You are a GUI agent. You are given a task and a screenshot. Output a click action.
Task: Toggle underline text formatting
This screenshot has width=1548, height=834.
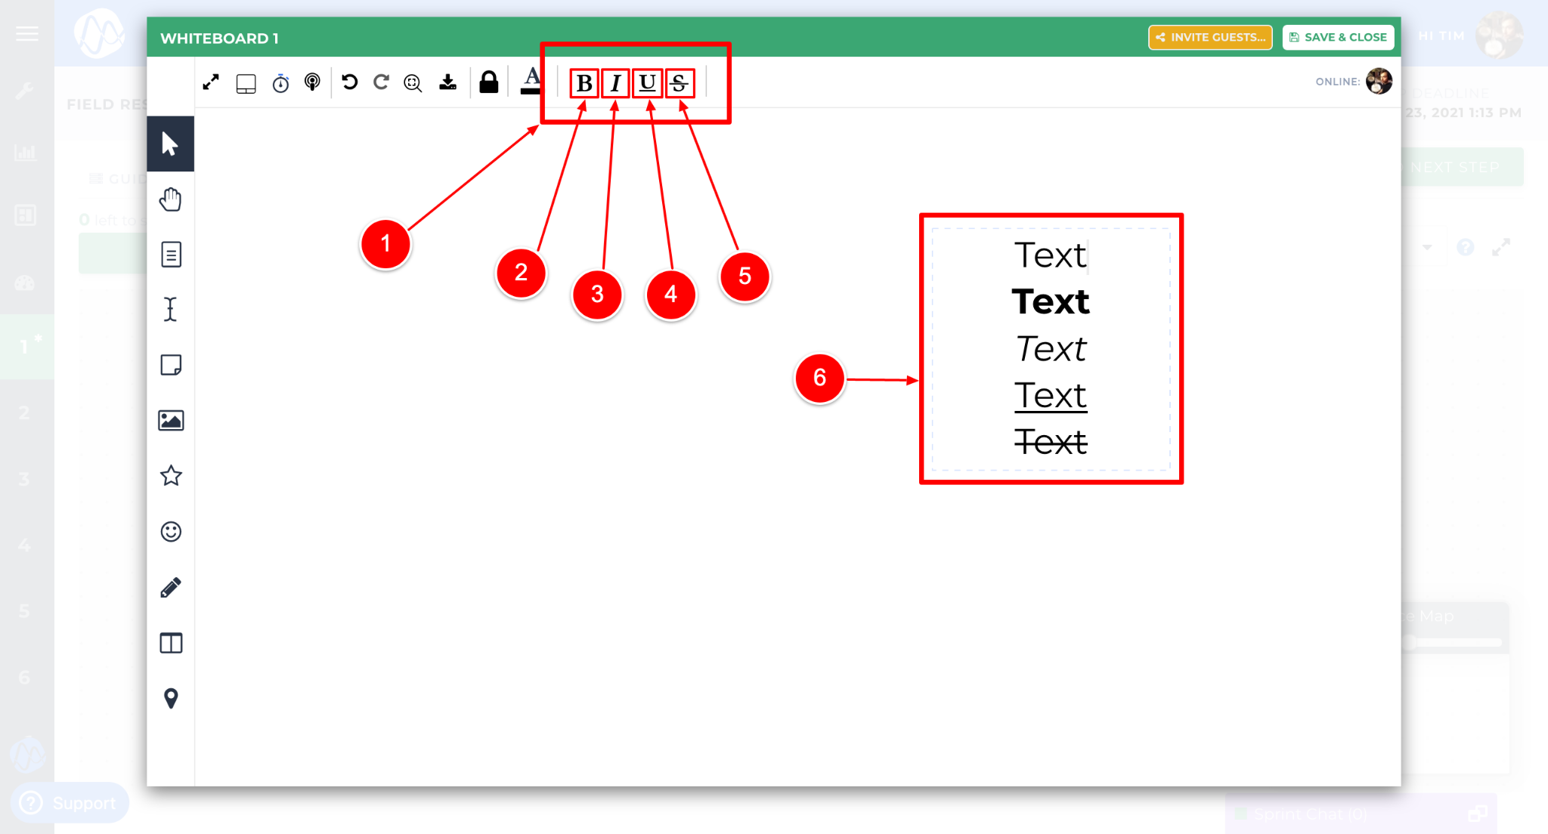(648, 83)
